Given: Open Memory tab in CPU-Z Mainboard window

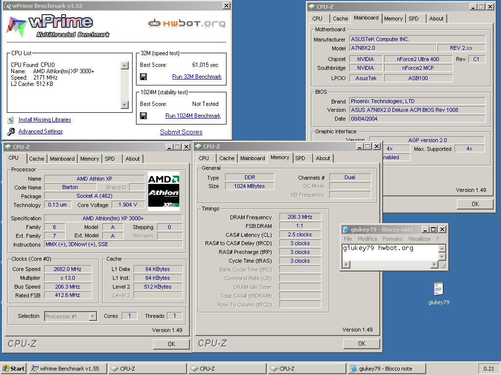Looking at the screenshot, I should [393, 19].
